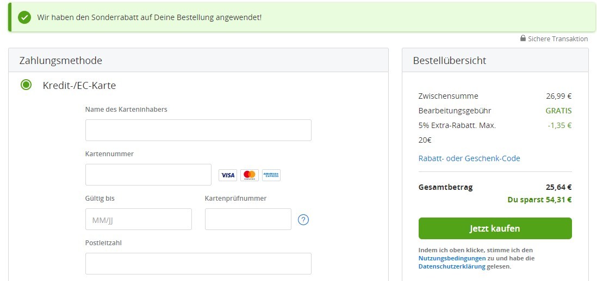
Task: Click into the Kartennummer input field
Action: pyautogui.click(x=148, y=175)
